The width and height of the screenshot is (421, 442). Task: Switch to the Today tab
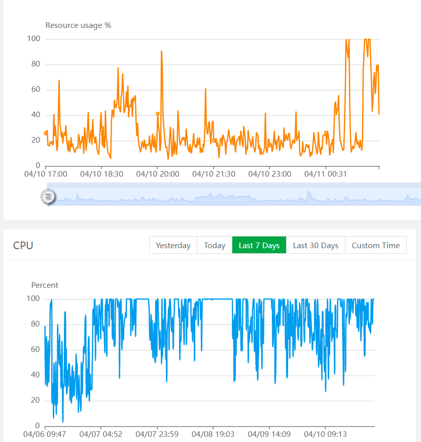point(215,245)
